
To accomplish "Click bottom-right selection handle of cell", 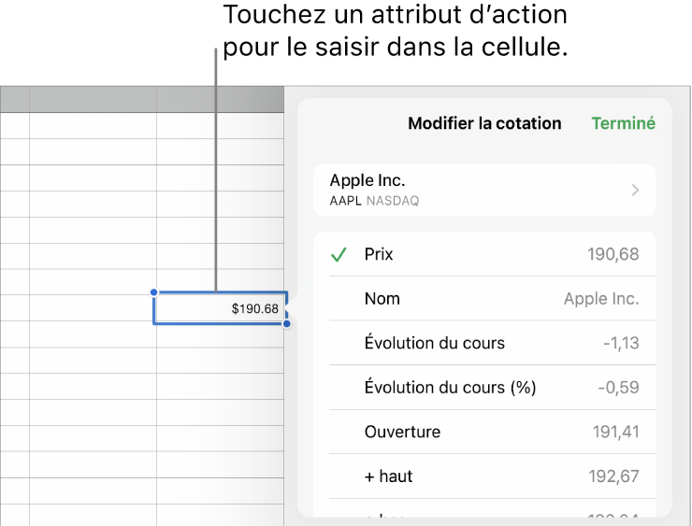I will pyautogui.click(x=287, y=324).
